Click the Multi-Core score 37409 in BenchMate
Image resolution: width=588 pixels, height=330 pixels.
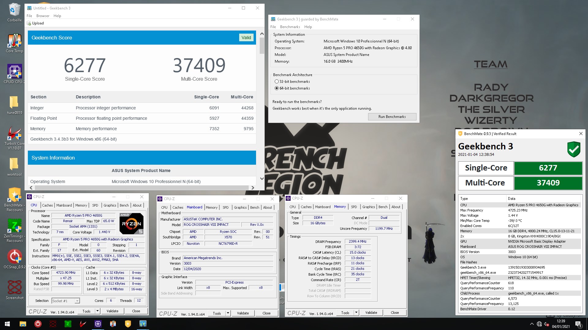tap(548, 183)
